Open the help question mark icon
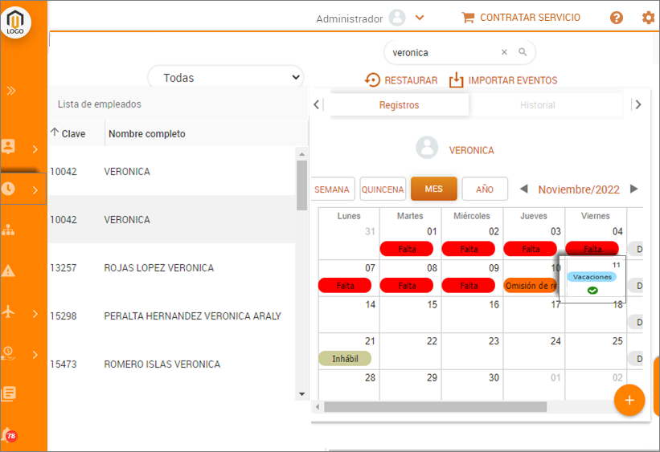Viewport: 660px width, 452px height. pyautogui.click(x=617, y=18)
